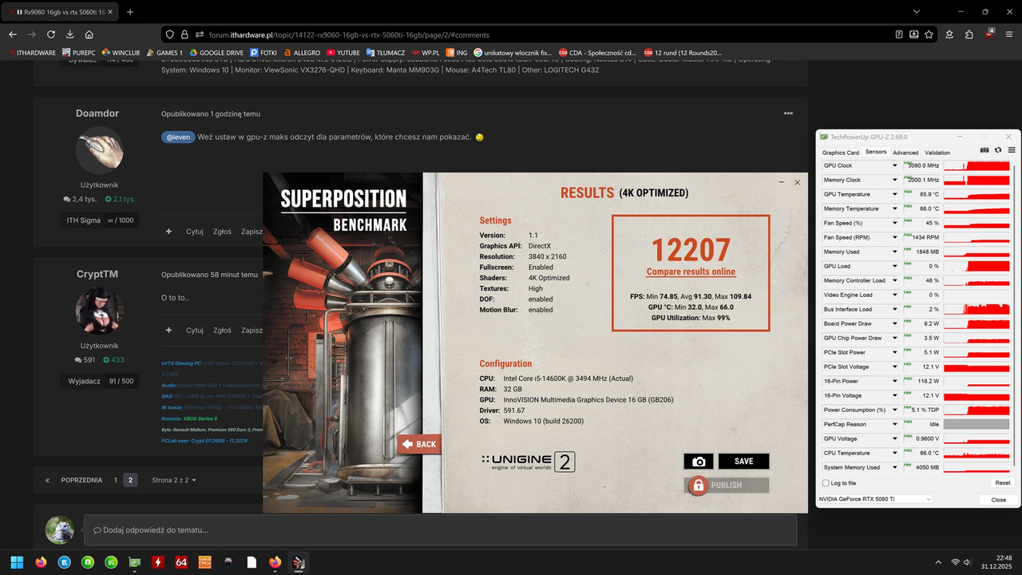The image size is (1022, 575).
Task: Open the browser home page icon
Action: click(x=89, y=34)
